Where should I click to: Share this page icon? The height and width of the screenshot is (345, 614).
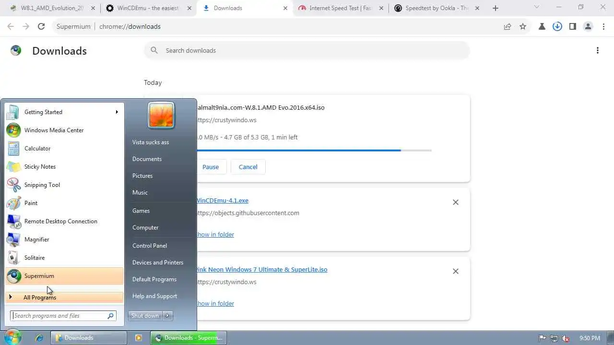(508, 26)
